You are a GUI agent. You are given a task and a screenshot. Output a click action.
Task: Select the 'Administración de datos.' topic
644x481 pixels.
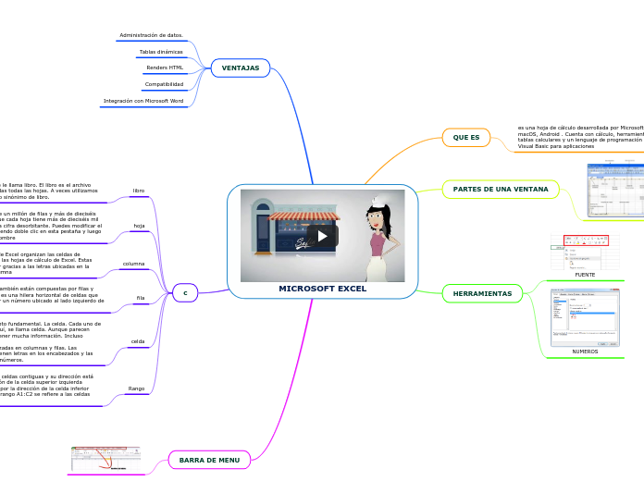[151, 35]
